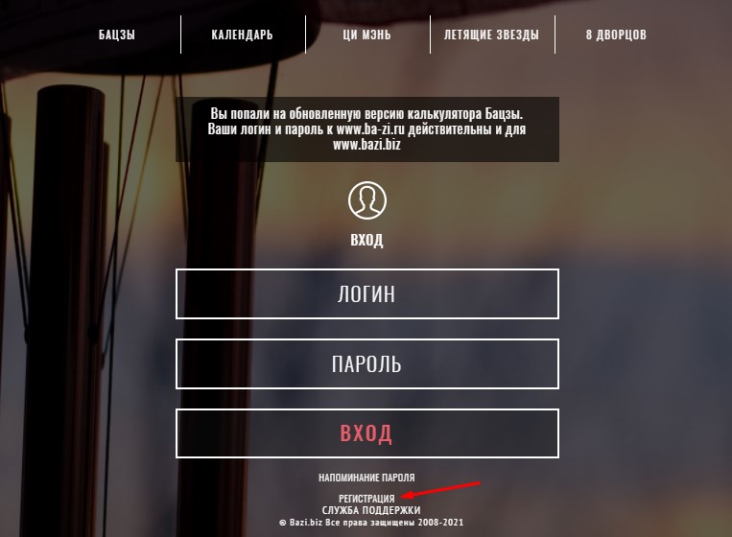Click the www.ba-zi.ru address in the notice
The height and width of the screenshot is (537, 732).
point(370,129)
